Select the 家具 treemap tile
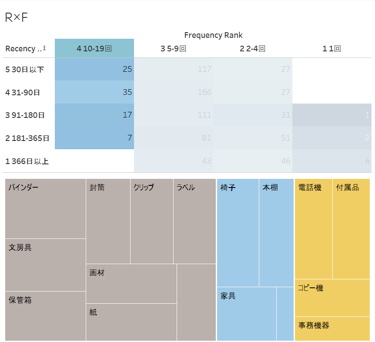 pyautogui.click(x=247, y=314)
